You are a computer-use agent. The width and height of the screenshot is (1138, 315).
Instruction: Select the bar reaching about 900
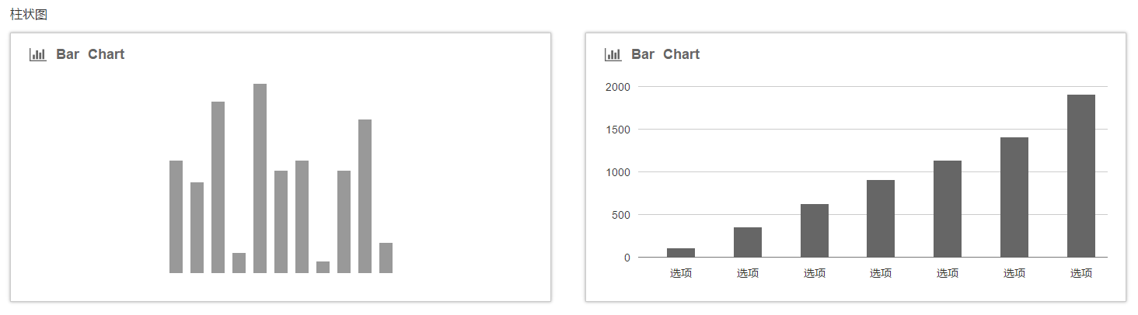click(881, 218)
